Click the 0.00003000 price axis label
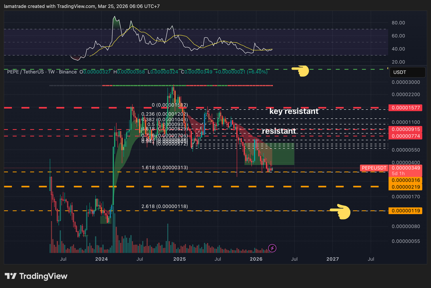 (405, 82)
